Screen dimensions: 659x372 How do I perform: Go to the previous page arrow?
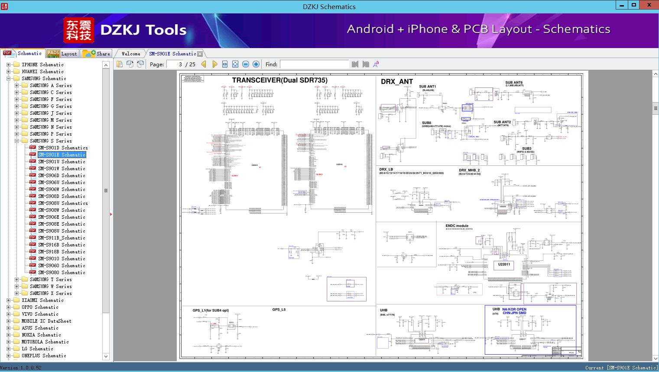pos(203,64)
